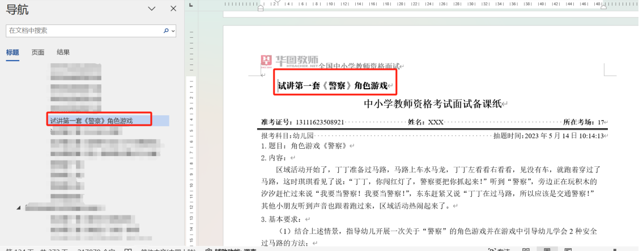Click the 华图教师 logo in page header

point(289,61)
